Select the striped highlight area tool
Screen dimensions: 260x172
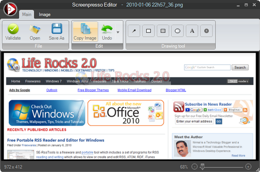pyautogui.click(x=163, y=31)
